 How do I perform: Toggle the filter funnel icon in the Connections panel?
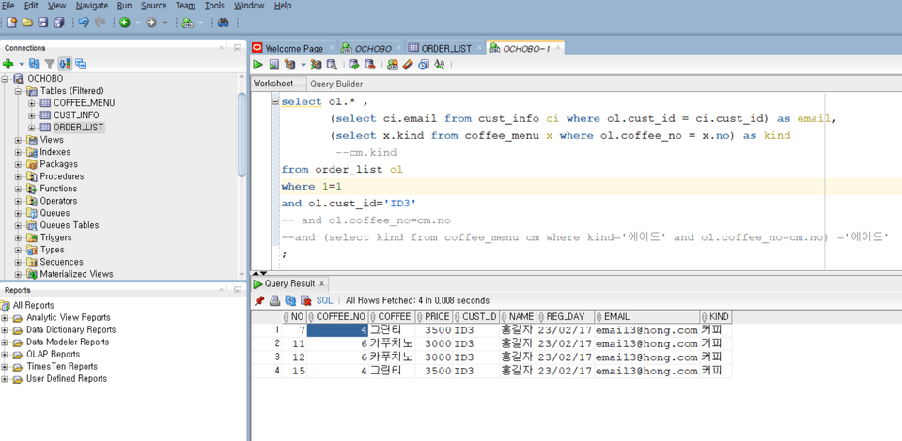coord(50,64)
